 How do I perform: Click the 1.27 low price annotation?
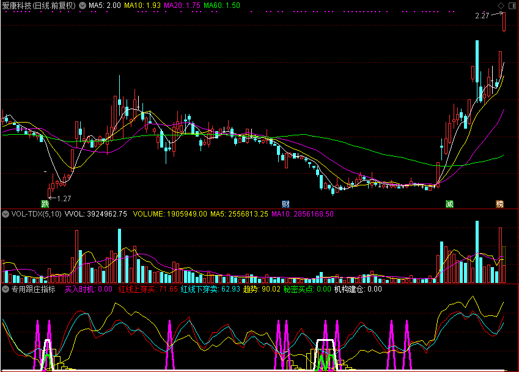(64, 198)
